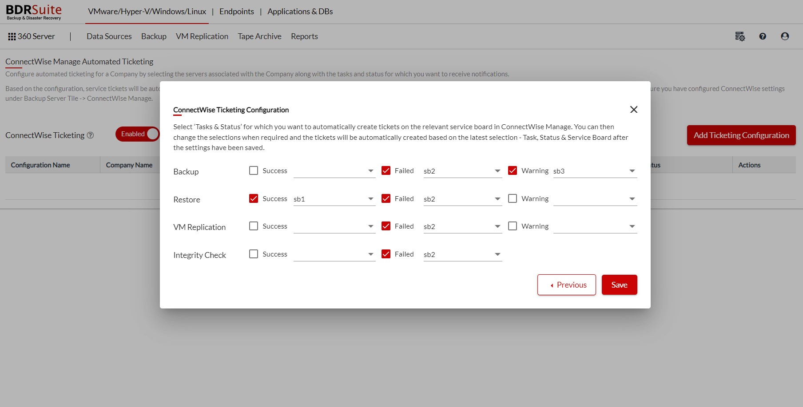Image resolution: width=803 pixels, height=407 pixels.
Task: Toggle the ConnectWise Ticketing Enabled switch
Action: click(x=138, y=134)
